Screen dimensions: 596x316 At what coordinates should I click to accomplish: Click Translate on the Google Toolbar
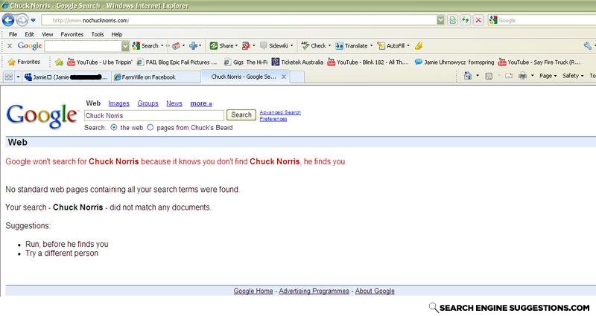pos(352,46)
